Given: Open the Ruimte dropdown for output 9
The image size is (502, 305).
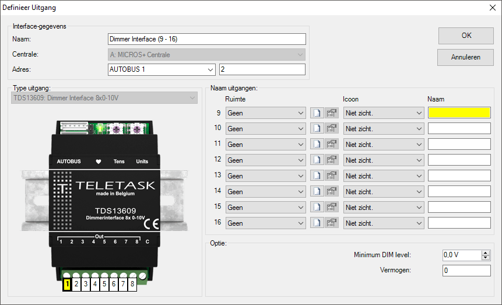Looking at the screenshot, I should pyautogui.click(x=265, y=113).
